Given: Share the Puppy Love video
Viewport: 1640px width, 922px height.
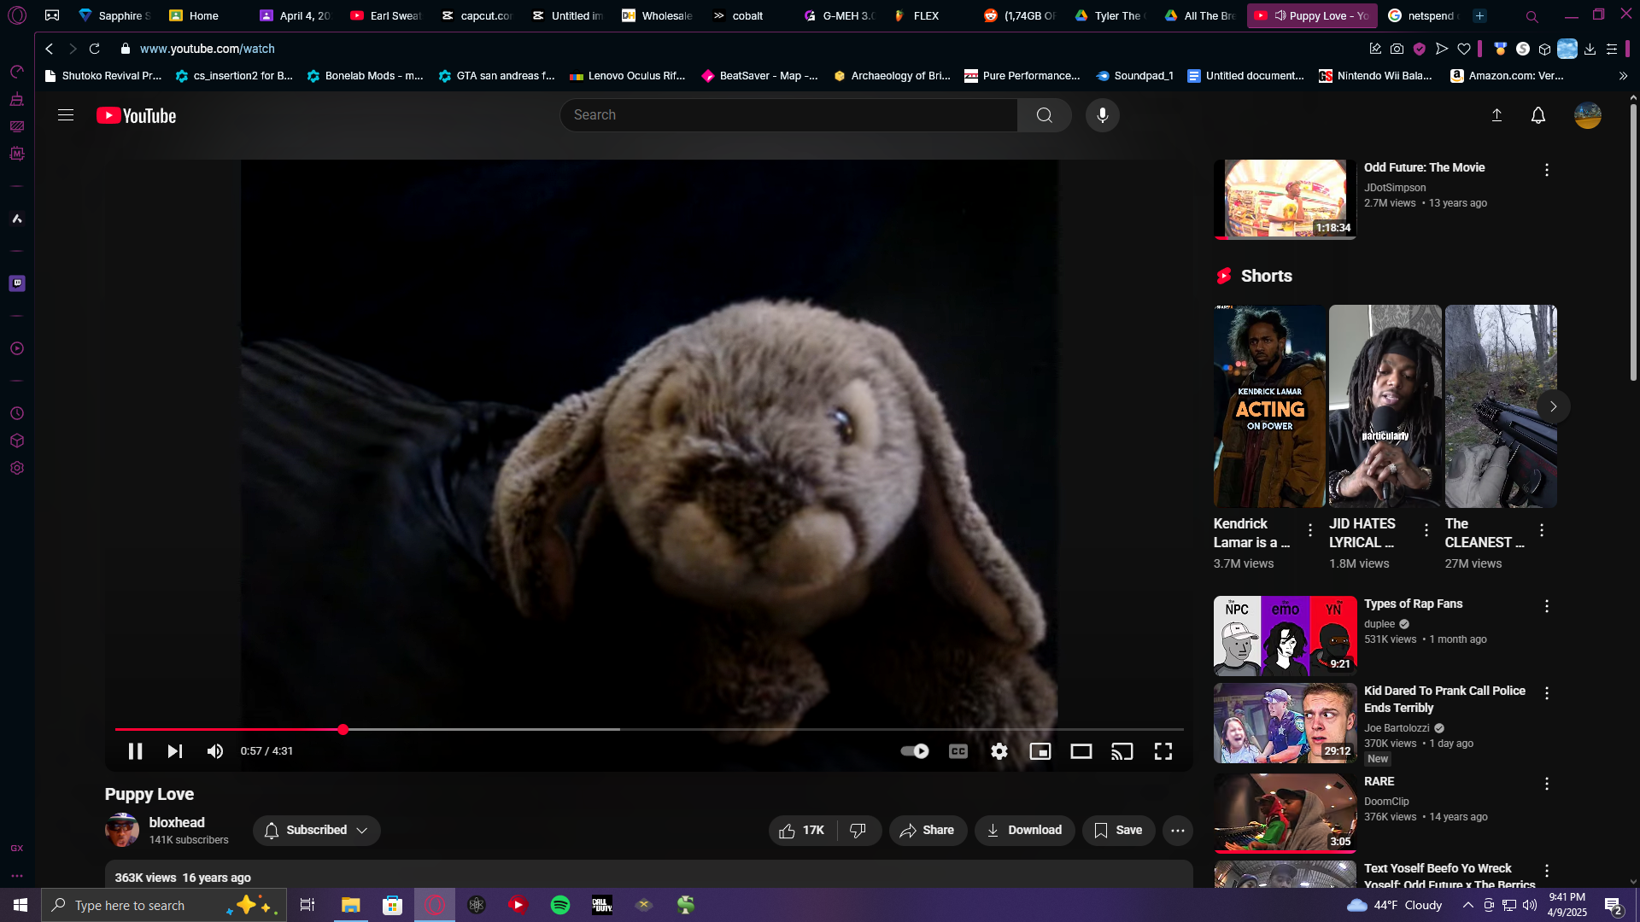Looking at the screenshot, I should coord(928,830).
